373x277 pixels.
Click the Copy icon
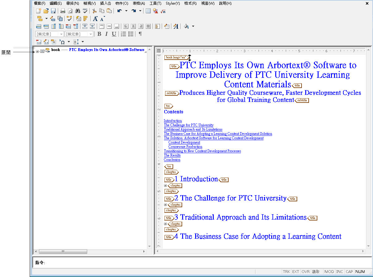click(102, 11)
